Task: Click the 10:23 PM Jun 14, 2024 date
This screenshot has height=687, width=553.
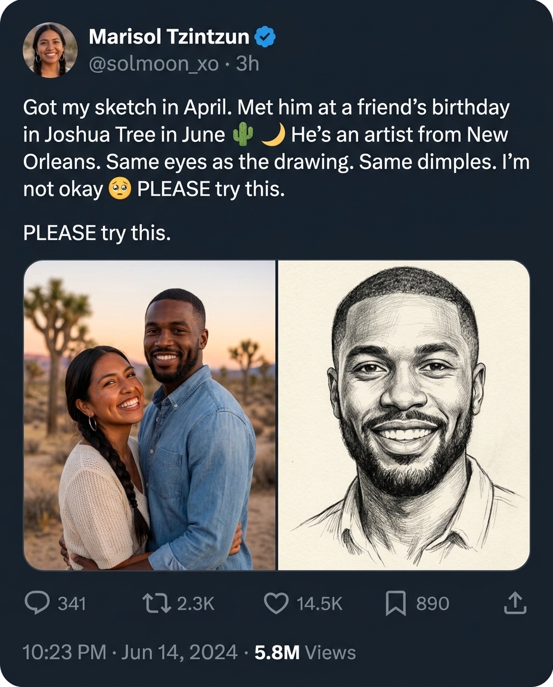Action: pos(130,652)
